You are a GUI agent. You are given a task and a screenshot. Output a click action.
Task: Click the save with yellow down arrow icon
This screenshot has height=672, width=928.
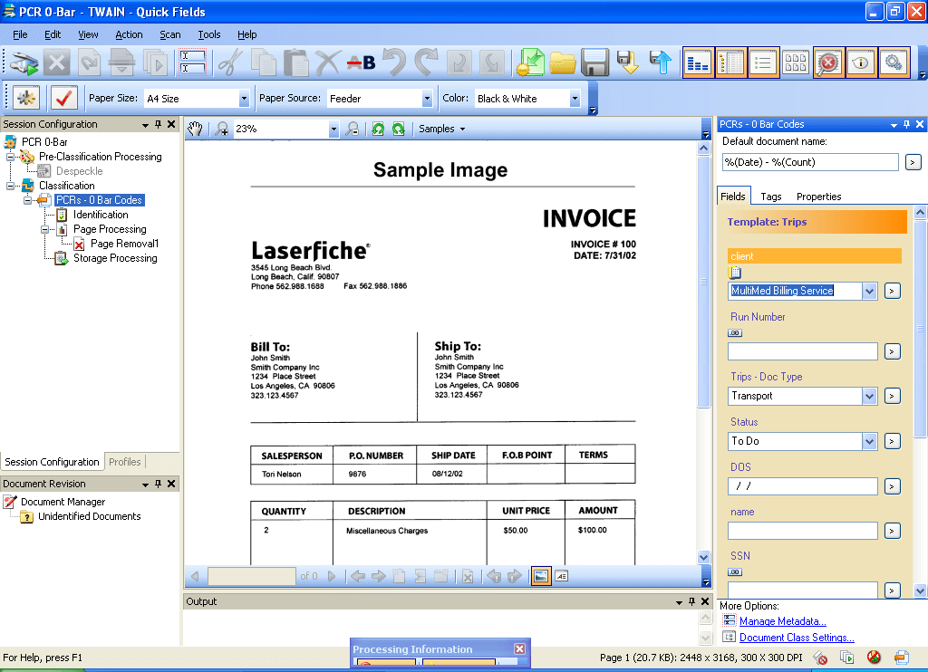(x=627, y=62)
